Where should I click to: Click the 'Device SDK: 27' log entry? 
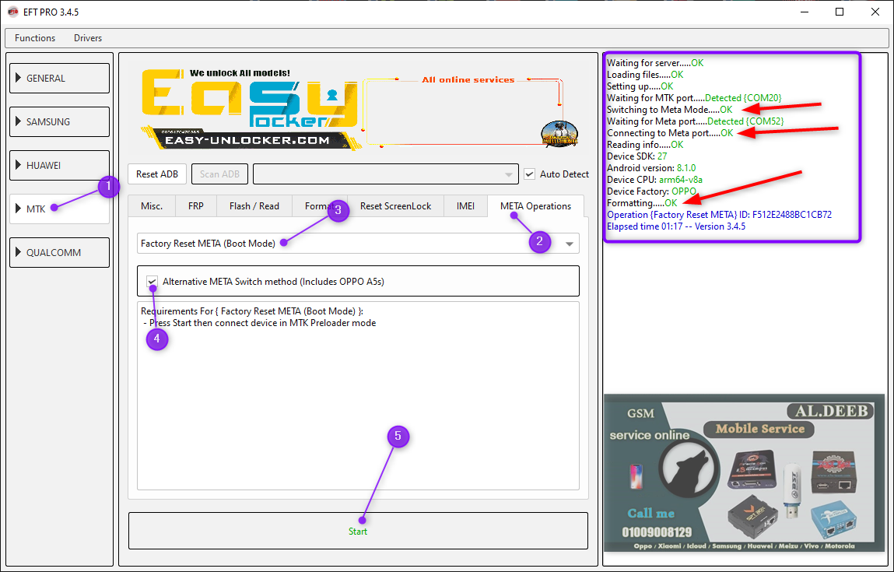pyautogui.click(x=637, y=156)
